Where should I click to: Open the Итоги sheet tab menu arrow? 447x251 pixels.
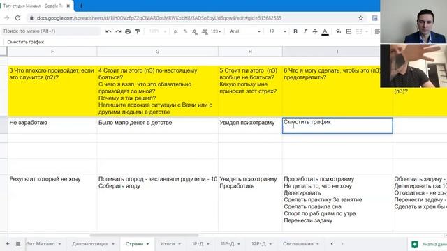[179, 244]
